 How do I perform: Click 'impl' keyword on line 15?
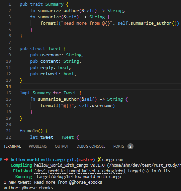pos(25,93)
